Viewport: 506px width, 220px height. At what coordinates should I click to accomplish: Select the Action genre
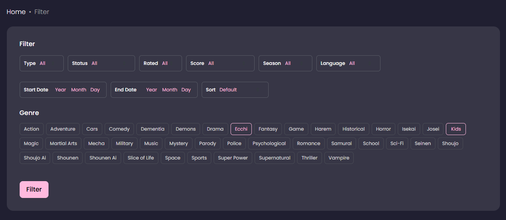tap(32, 129)
